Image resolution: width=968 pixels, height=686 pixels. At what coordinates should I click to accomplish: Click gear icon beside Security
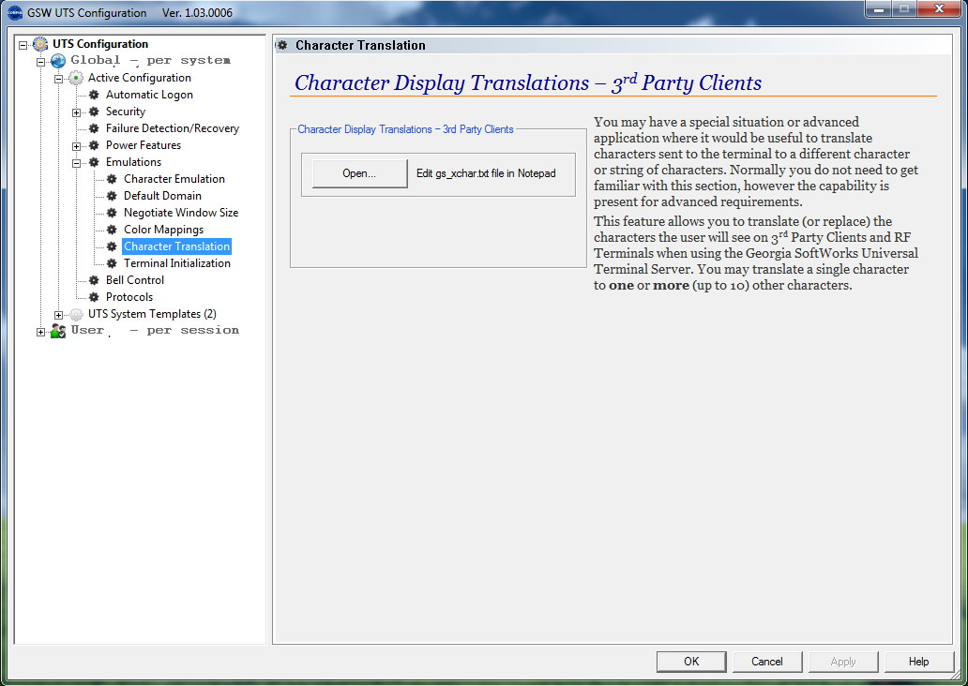(94, 112)
